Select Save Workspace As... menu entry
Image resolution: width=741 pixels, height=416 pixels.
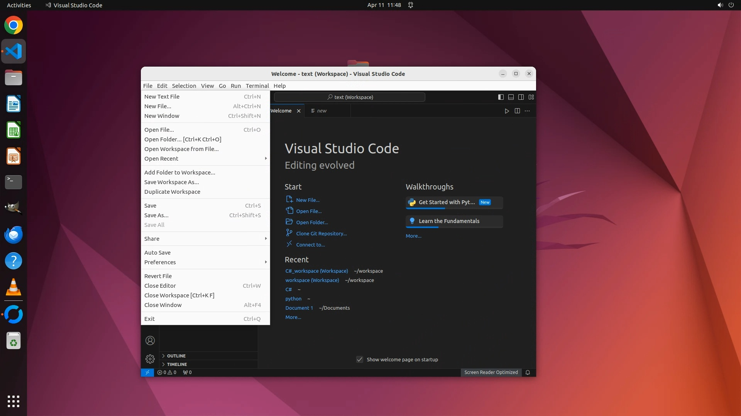coord(172,182)
